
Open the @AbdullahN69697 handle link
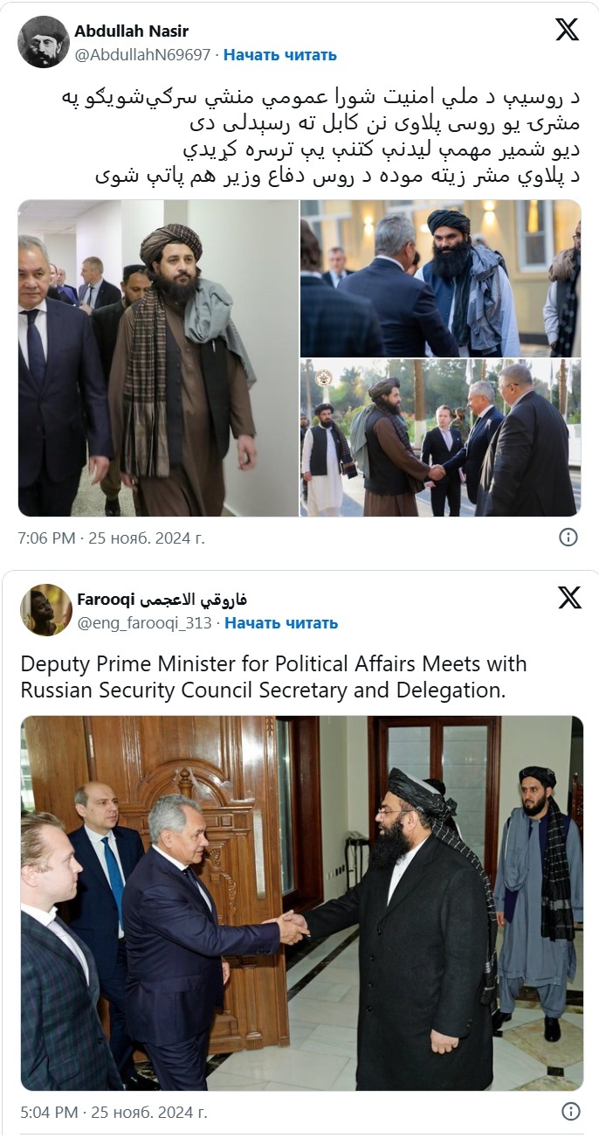click(x=142, y=54)
